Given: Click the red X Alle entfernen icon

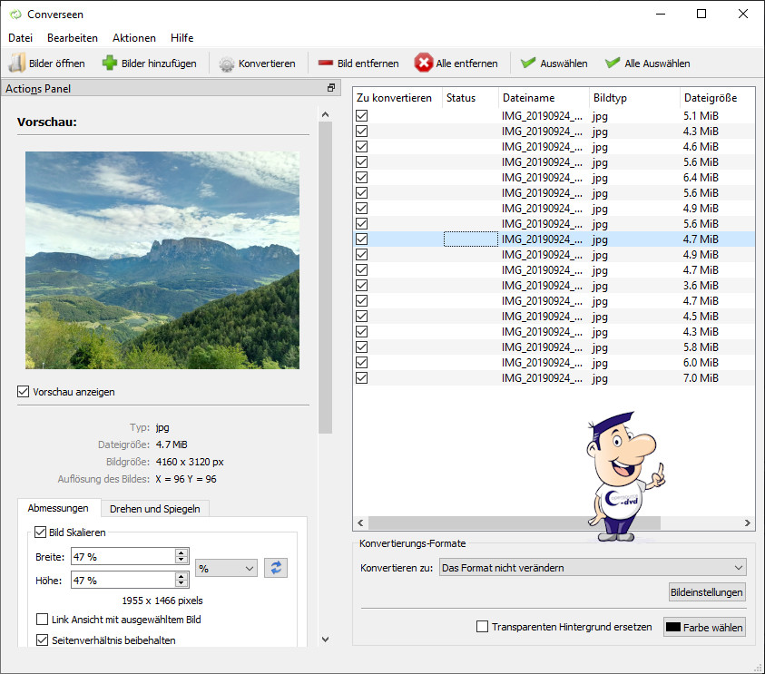Looking at the screenshot, I should (x=424, y=63).
